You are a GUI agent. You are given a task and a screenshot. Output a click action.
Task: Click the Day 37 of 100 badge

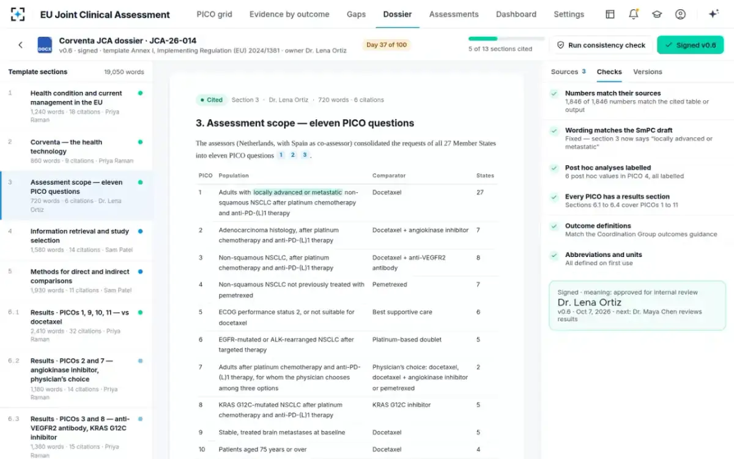387,45
